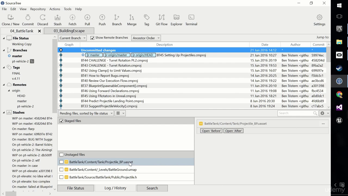Switch to the 03_BuildingEscape tab
The height and width of the screenshot is (196, 348).
tap(69, 31)
